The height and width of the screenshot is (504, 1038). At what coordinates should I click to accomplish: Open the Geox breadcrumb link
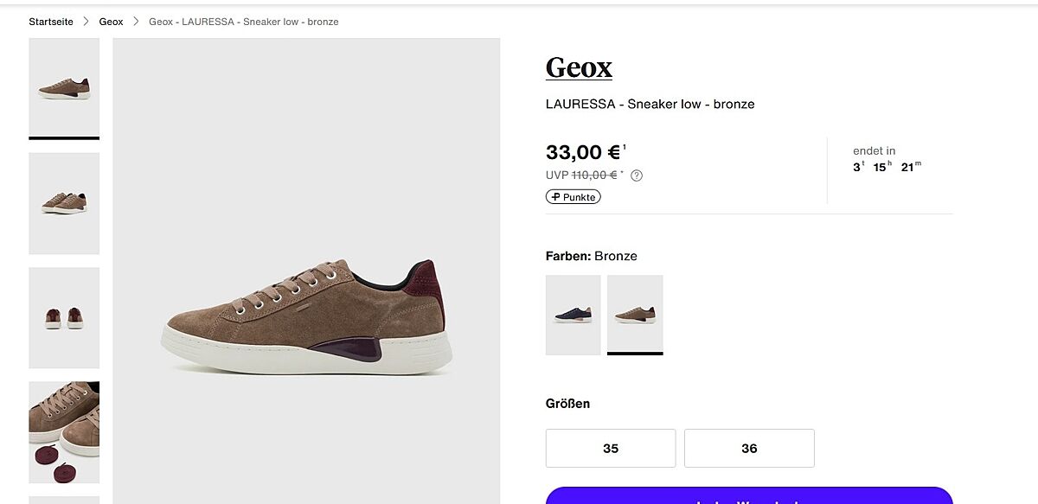click(x=111, y=22)
